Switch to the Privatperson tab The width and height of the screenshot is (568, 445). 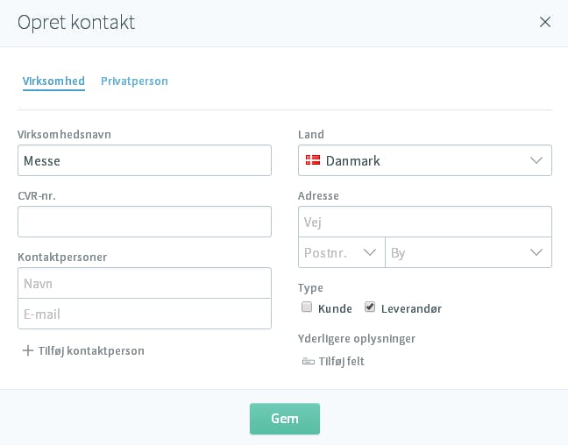[x=134, y=81]
